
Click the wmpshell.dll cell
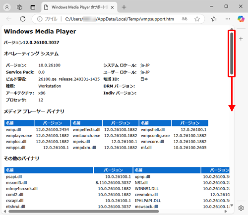coord(153,130)
